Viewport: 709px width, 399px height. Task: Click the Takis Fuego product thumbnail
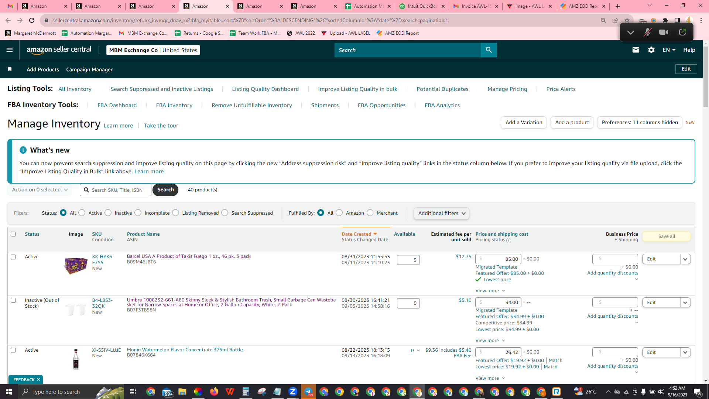(x=76, y=265)
